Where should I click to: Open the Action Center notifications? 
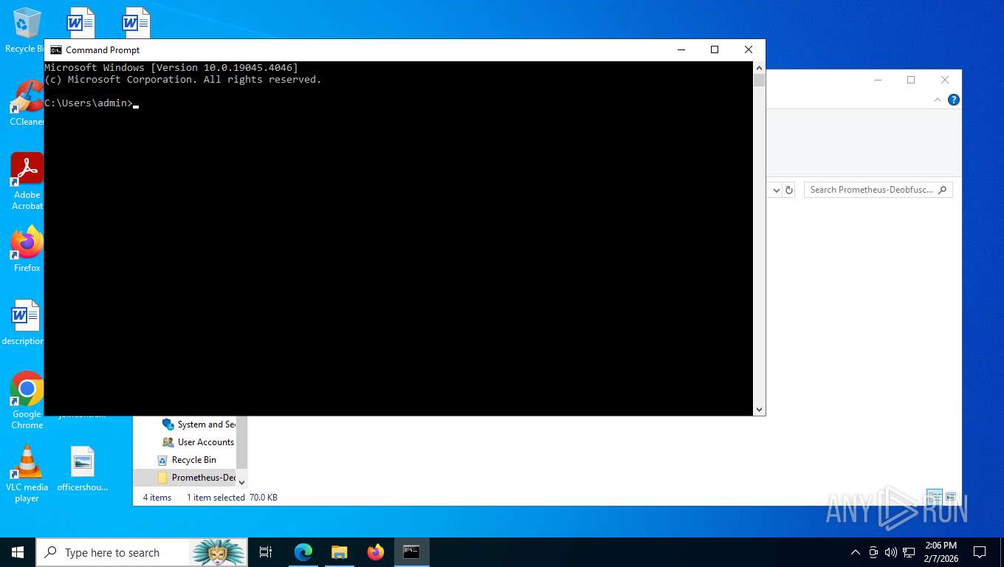point(980,552)
